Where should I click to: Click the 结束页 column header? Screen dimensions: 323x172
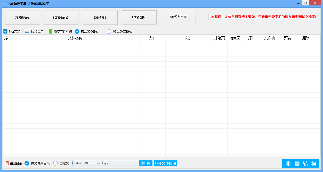point(235,38)
